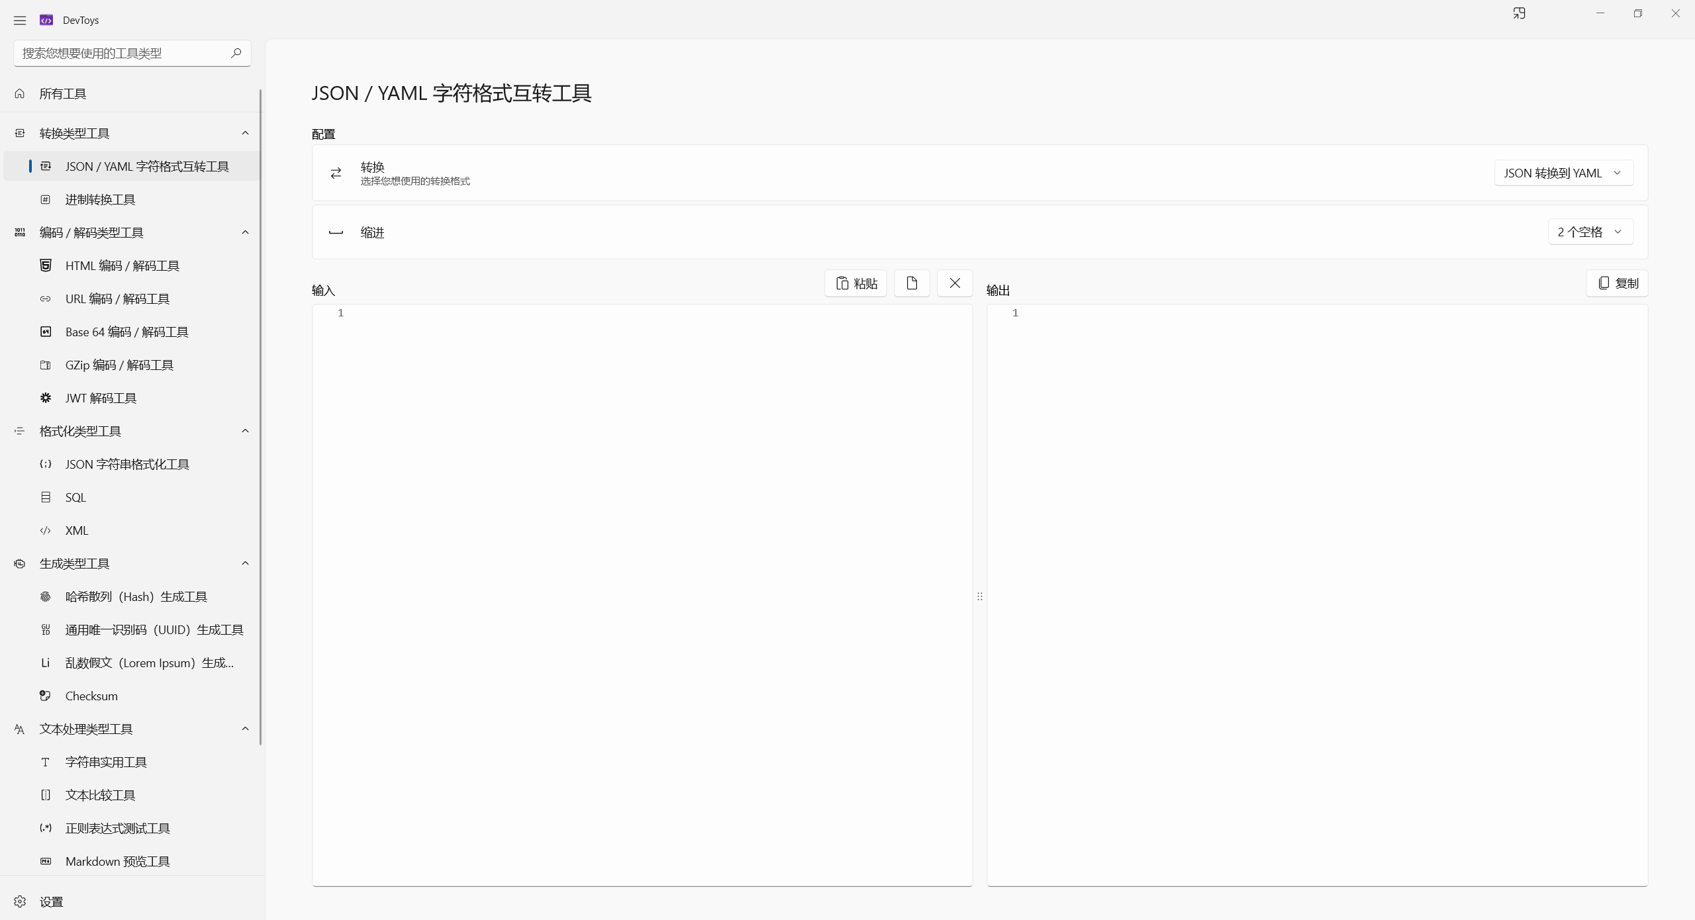Open the JSON 转换到 YAML dropdown
Viewport: 1695px width, 920px height.
(x=1563, y=173)
